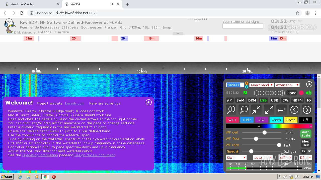Mute audio with the green speaker icon
This screenshot has width=321, height=180.
tap(309, 93)
